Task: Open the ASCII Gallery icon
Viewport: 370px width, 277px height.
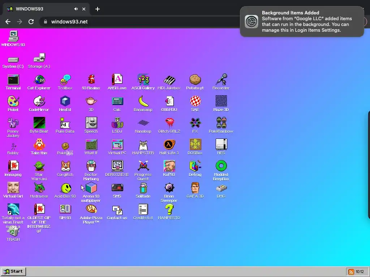Action: (143, 80)
